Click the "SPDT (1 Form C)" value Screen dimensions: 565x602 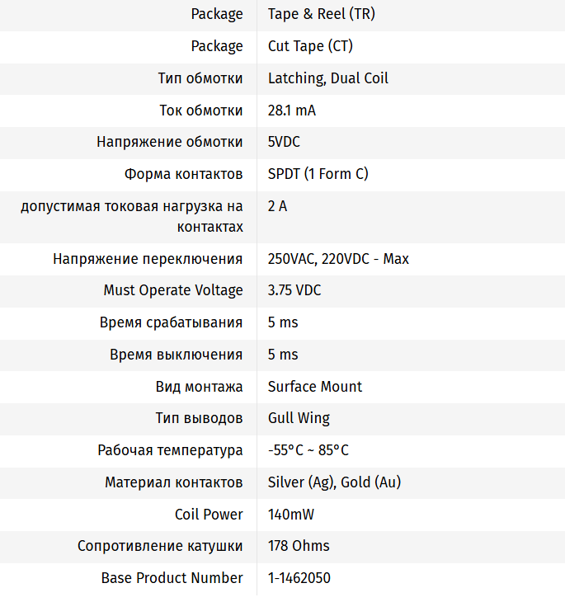point(318,174)
